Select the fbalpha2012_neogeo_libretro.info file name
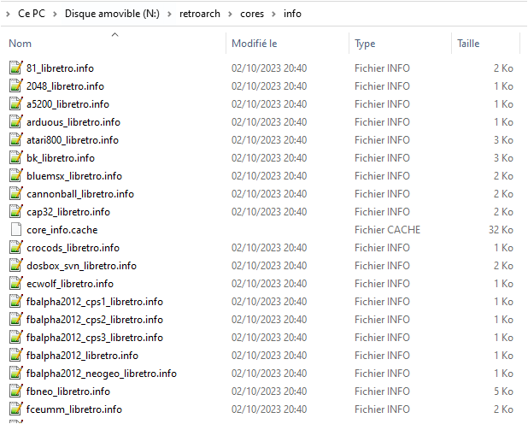The image size is (528, 424). click(x=101, y=373)
